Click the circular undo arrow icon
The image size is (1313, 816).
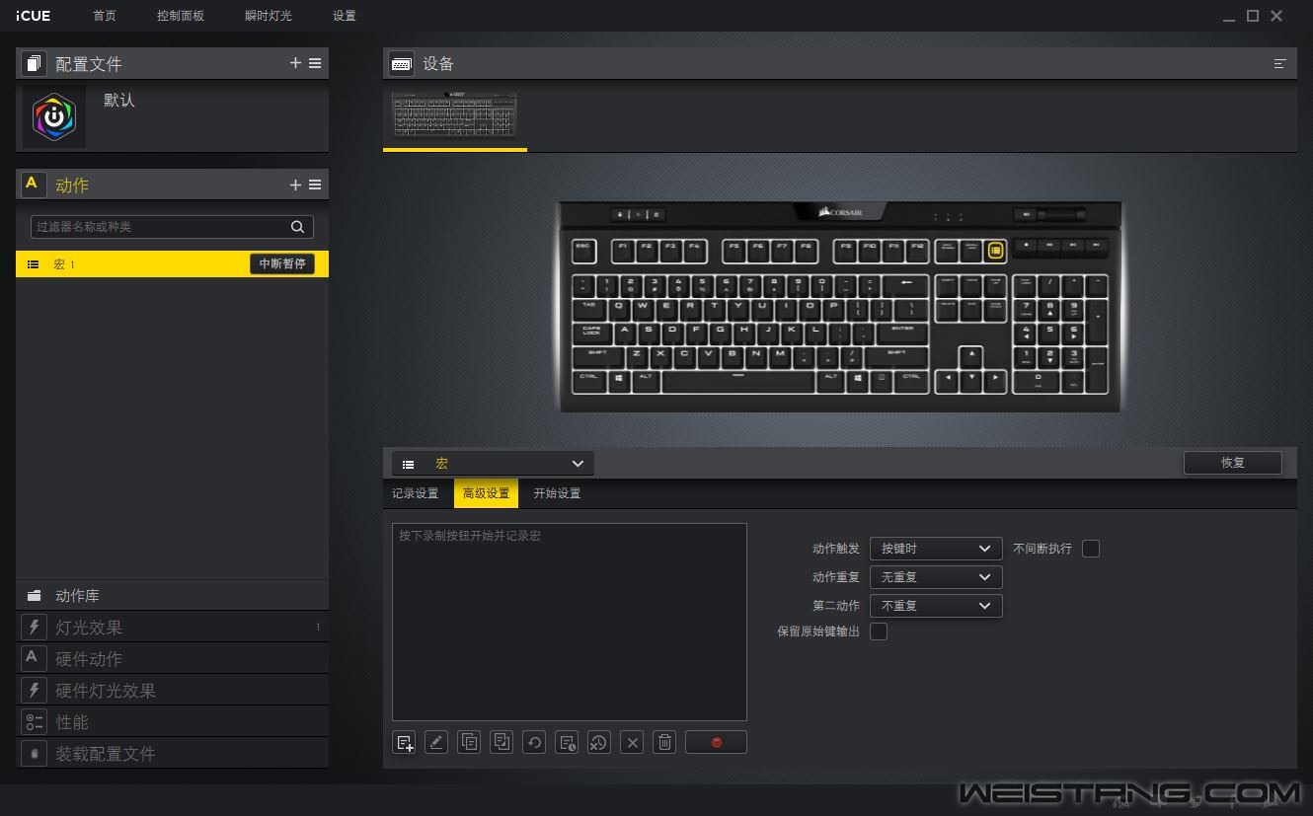coord(534,743)
